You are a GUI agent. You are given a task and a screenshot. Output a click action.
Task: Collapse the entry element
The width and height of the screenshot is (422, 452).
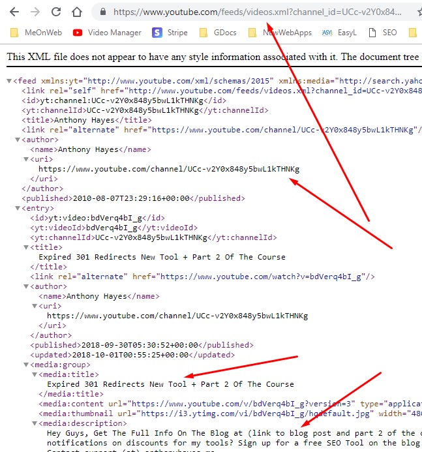(x=18, y=208)
